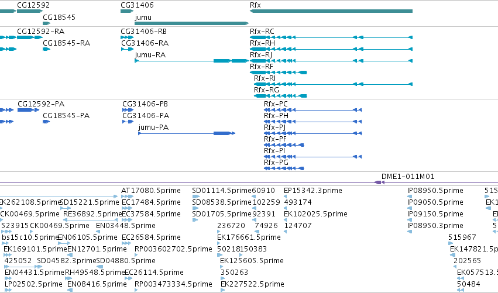Select the EK125605.5prime label

252,261
